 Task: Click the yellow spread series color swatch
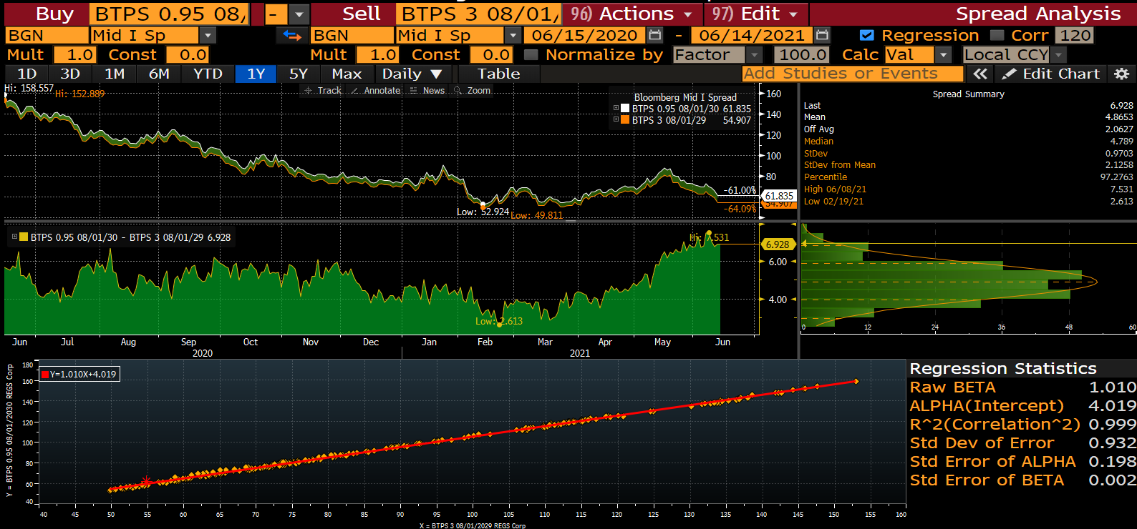coord(24,237)
